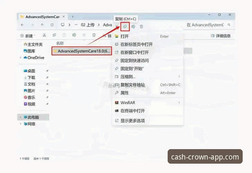This screenshot has height=173, width=252.
Task: Open 主文件夹 in sidebar
Action: [33, 44]
